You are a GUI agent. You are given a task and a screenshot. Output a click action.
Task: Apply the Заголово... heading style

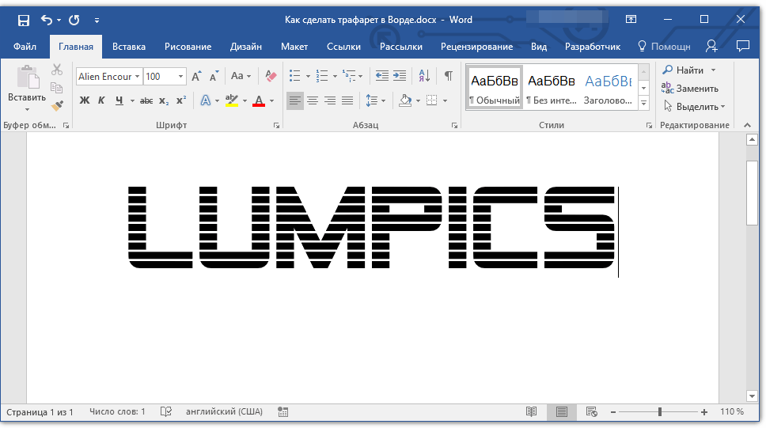[609, 88]
